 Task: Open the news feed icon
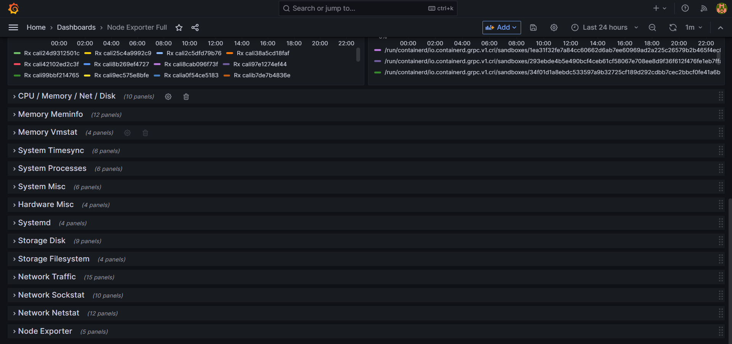704,8
